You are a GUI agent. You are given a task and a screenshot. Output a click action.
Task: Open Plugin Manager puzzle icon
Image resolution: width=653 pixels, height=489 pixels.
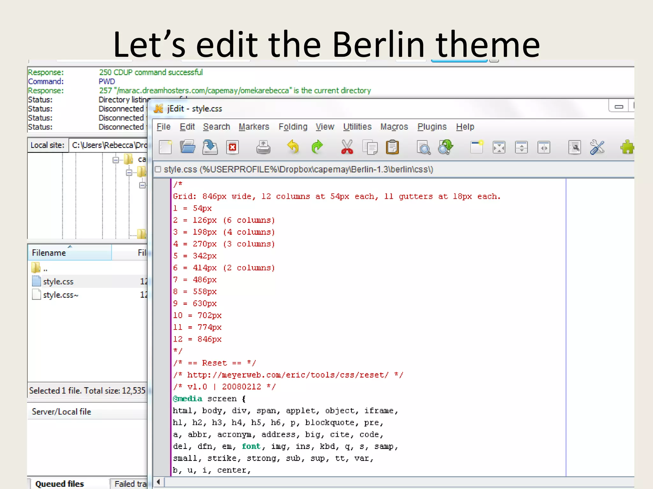click(627, 147)
